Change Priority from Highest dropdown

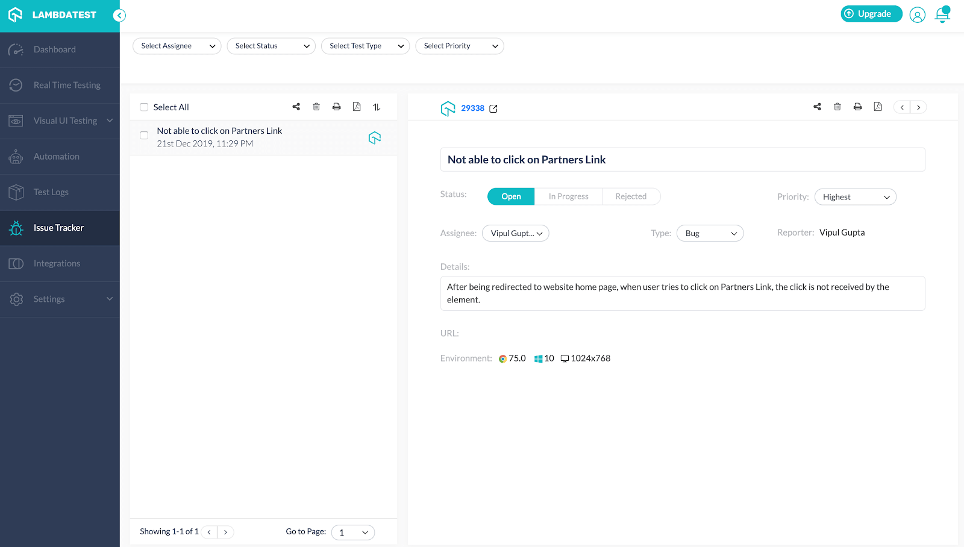(x=855, y=196)
